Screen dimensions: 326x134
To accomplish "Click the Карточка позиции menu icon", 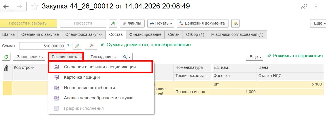I will [x=56, y=77].
